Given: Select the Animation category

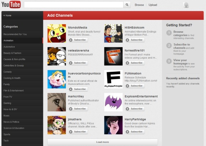Looking at the screenshot, I should tap(22, 40).
